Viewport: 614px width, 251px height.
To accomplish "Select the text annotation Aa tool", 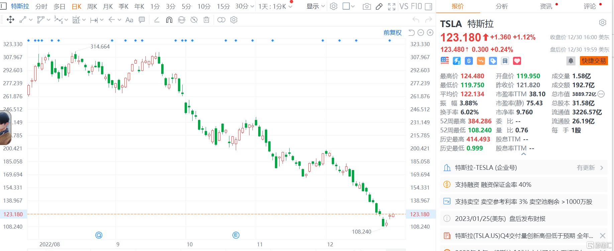I will click(x=129, y=20).
